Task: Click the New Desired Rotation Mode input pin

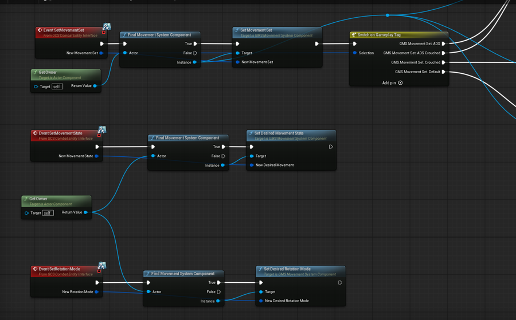Action: pyautogui.click(x=261, y=301)
